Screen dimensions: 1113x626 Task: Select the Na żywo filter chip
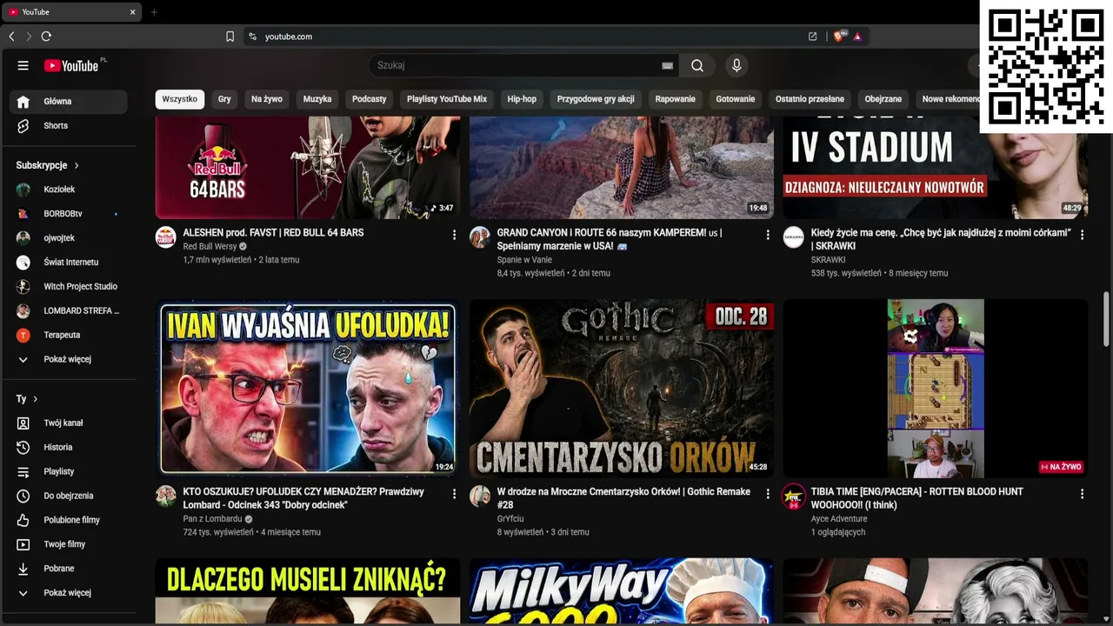pos(267,99)
